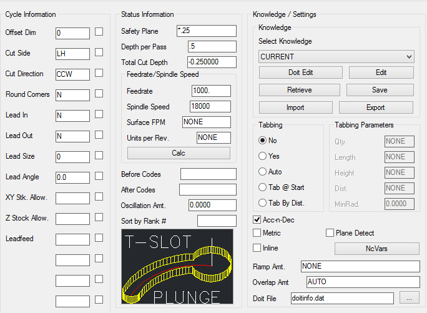Choose Auto tabbing radio button
This screenshot has width=427, height=313.
pyautogui.click(x=263, y=171)
